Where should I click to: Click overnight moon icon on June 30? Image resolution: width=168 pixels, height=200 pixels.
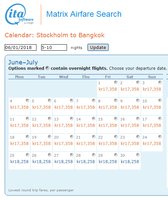[138, 155]
